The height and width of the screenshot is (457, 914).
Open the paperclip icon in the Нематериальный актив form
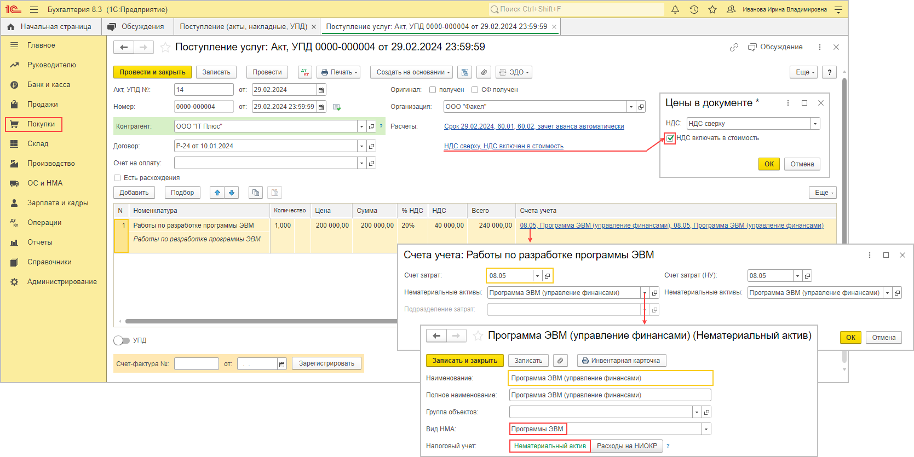[560, 361]
